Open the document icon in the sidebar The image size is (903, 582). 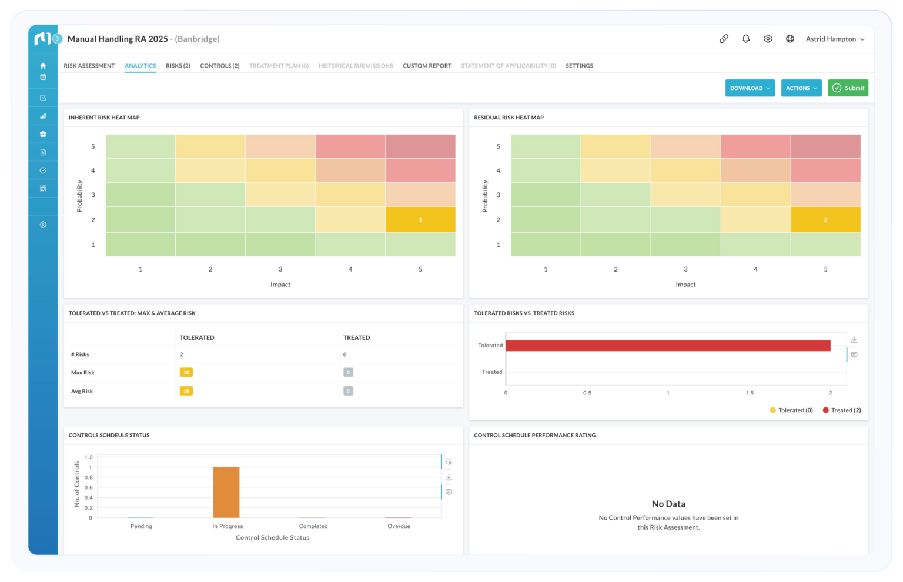(43, 152)
